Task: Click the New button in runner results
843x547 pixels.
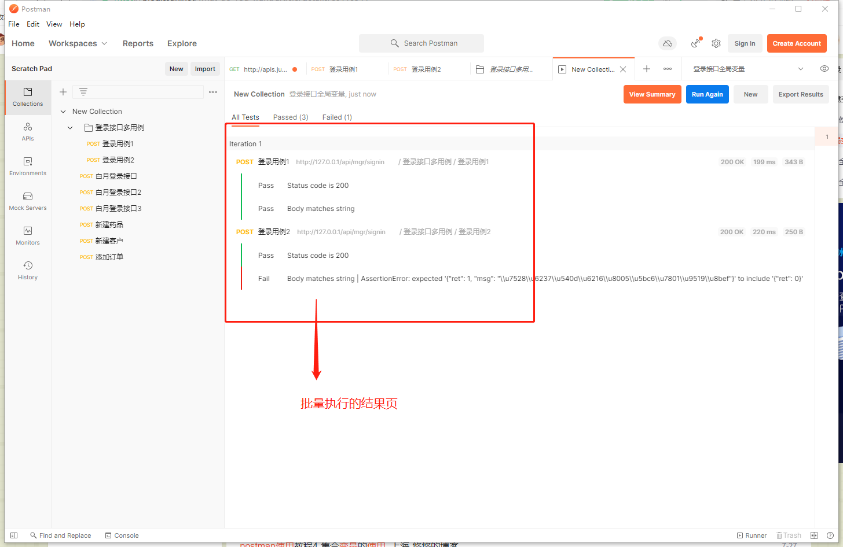Action: click(x=750, y=94)
